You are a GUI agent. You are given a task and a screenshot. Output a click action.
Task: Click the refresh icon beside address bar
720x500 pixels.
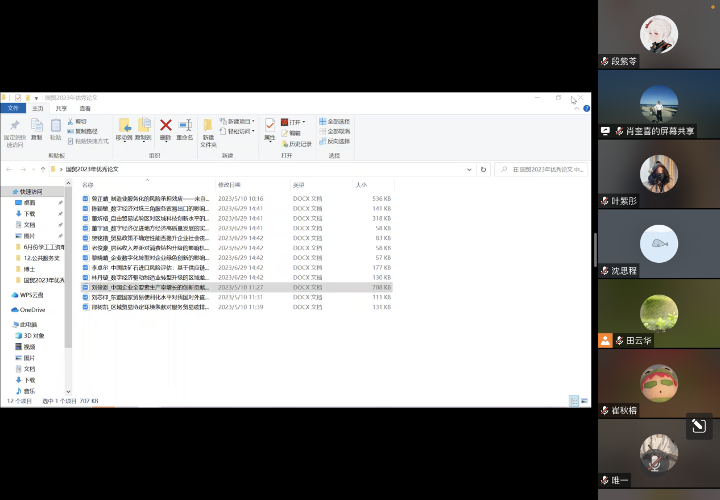tap(483, 170)
